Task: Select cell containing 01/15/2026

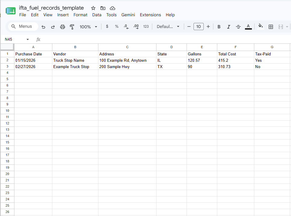Action: (x=33, y=60)
